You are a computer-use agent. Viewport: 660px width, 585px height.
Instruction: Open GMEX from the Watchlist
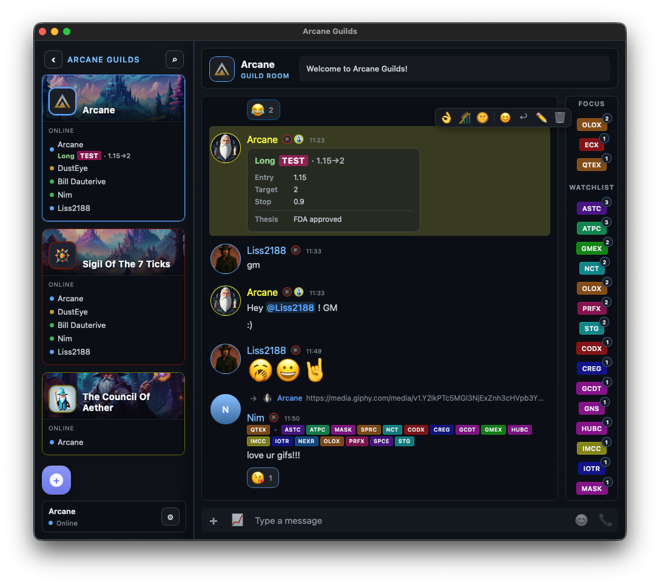591,249
